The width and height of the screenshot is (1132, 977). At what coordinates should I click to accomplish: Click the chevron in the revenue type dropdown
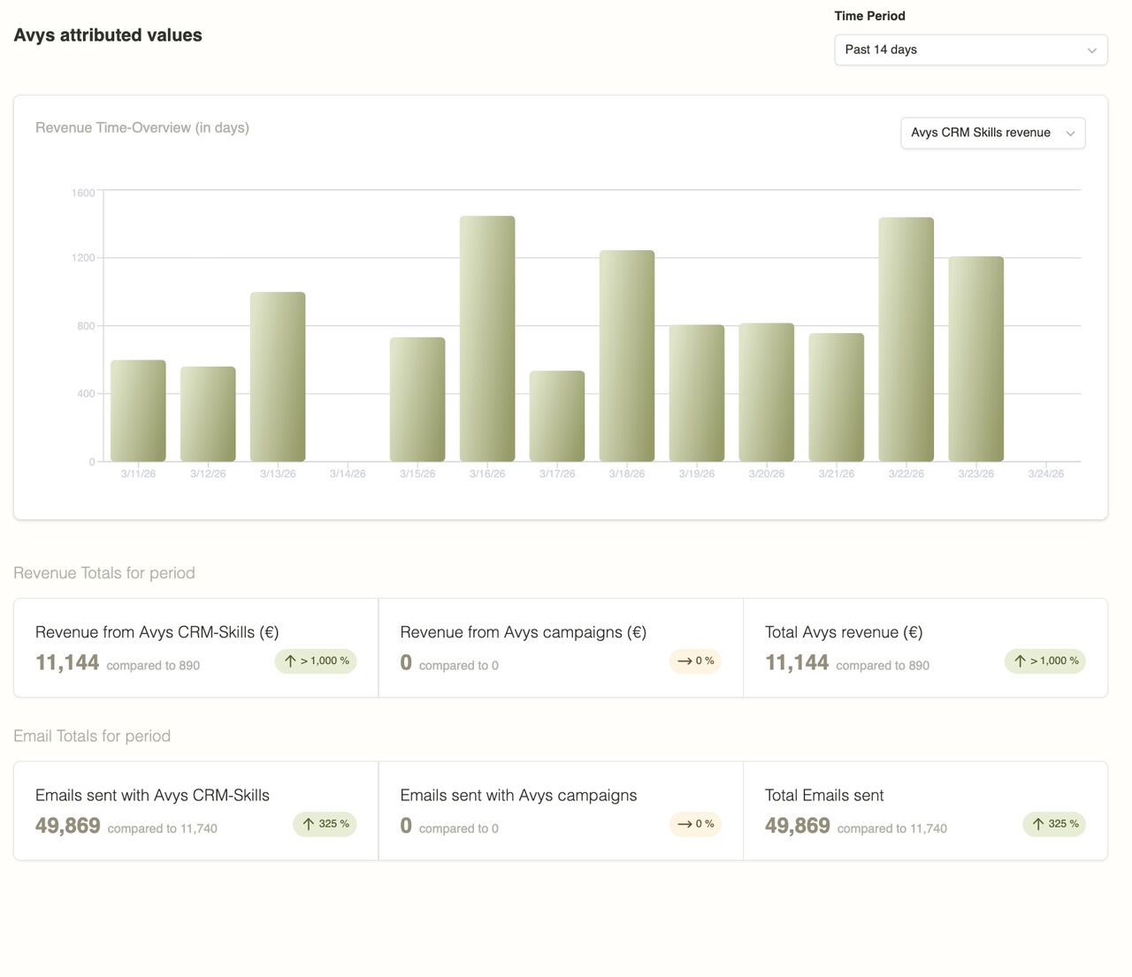coord(1070,134)
